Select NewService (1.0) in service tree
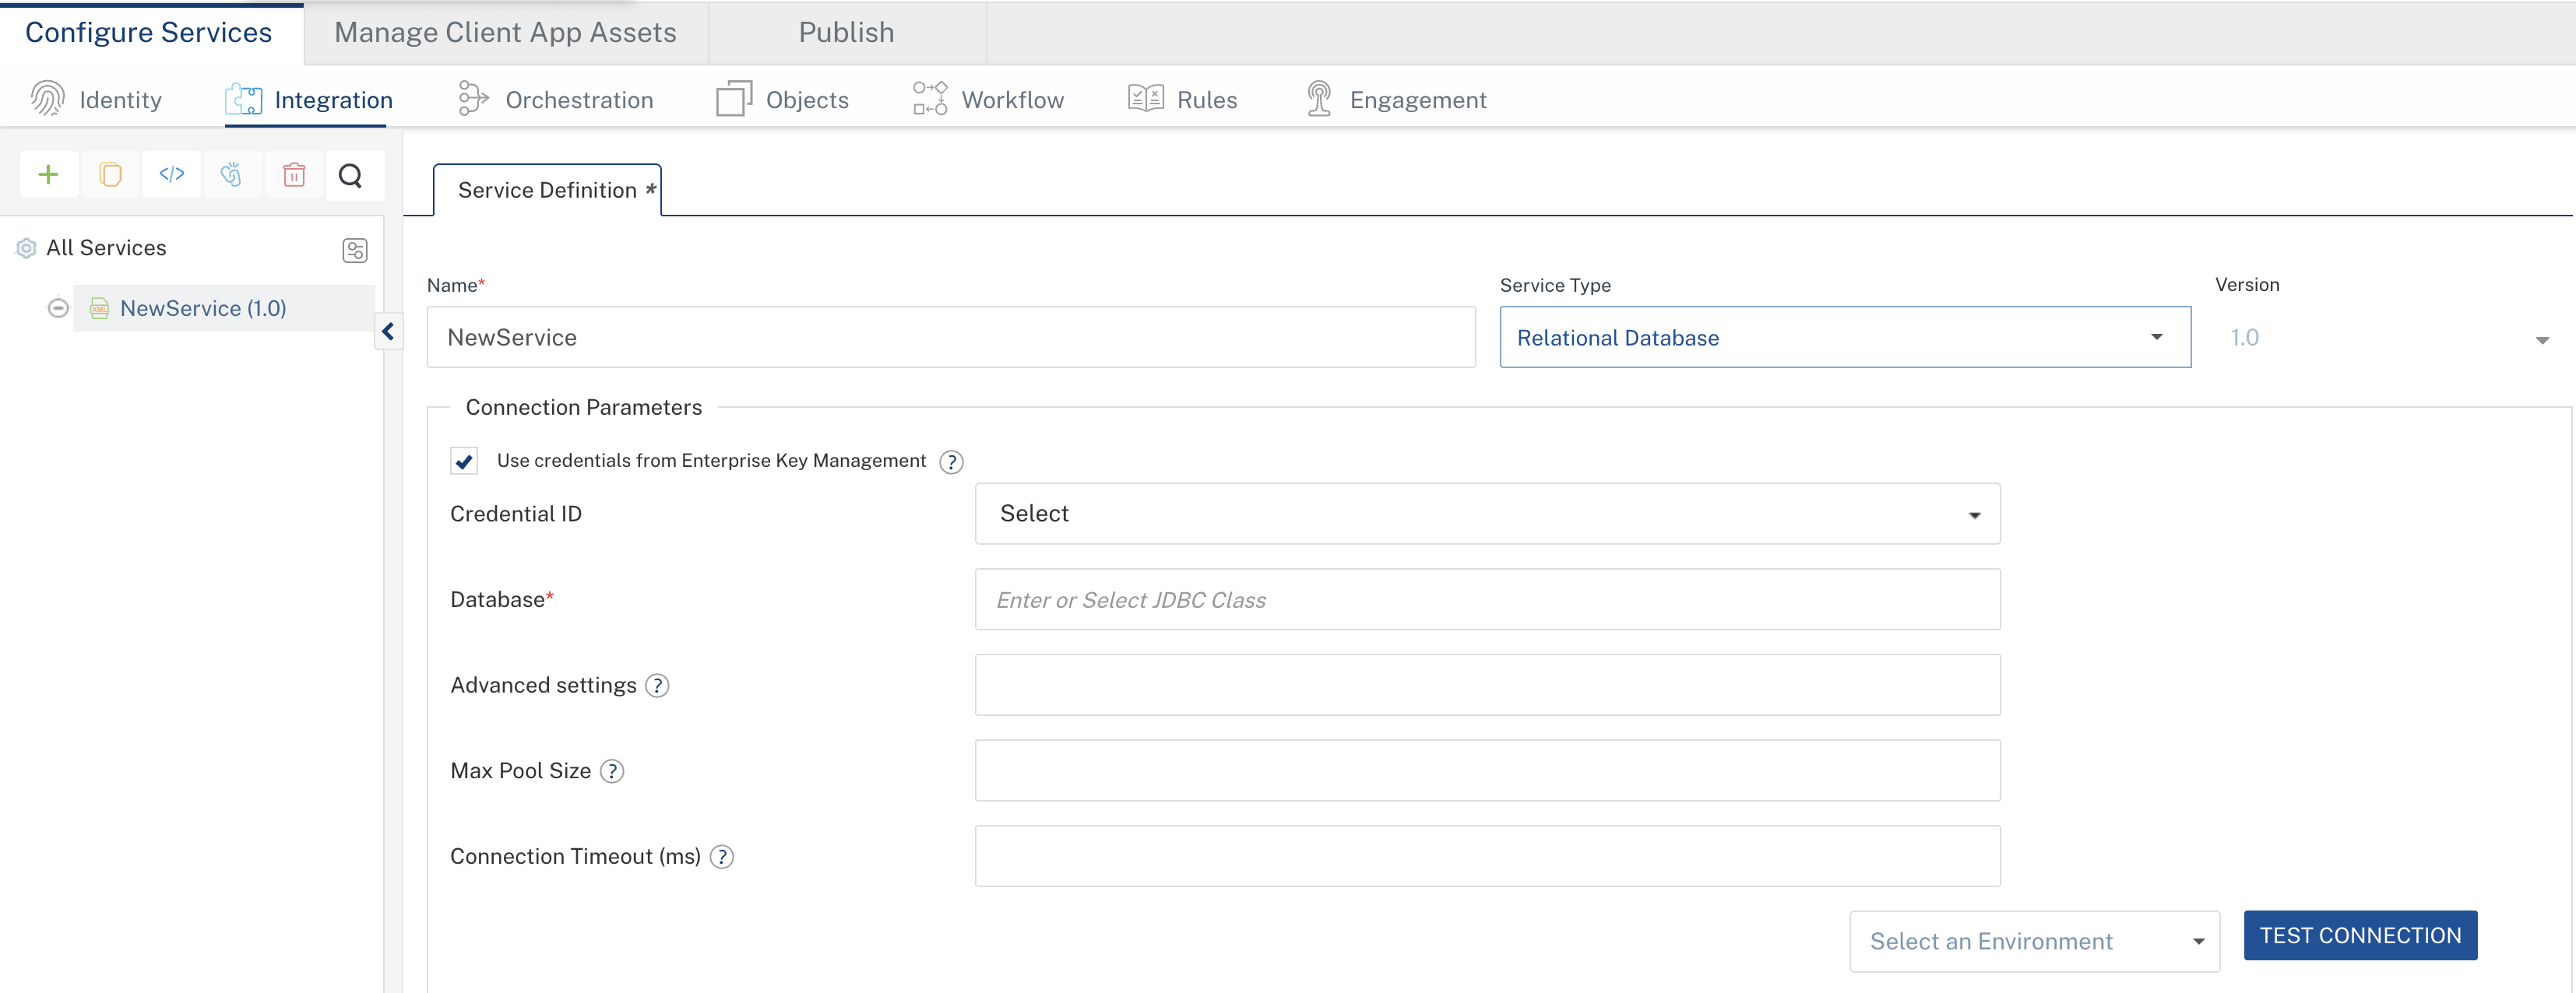The image size is (2576, 993). 203,307
